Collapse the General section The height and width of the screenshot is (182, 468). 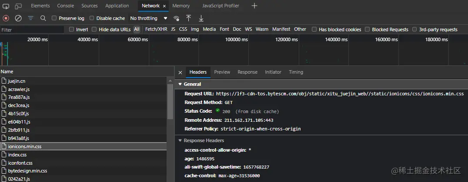click(x=180, y=84)
